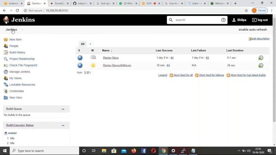
Task: Click enable auto refresh
Action: pos(253,30)
